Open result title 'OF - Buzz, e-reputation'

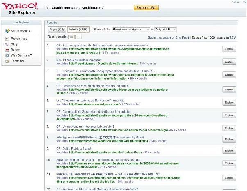point(104,45)
